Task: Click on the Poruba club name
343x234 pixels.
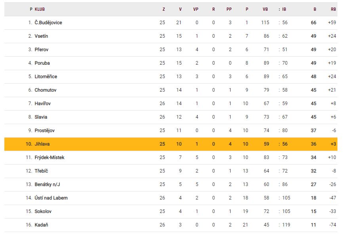Action: coord(42,63)
